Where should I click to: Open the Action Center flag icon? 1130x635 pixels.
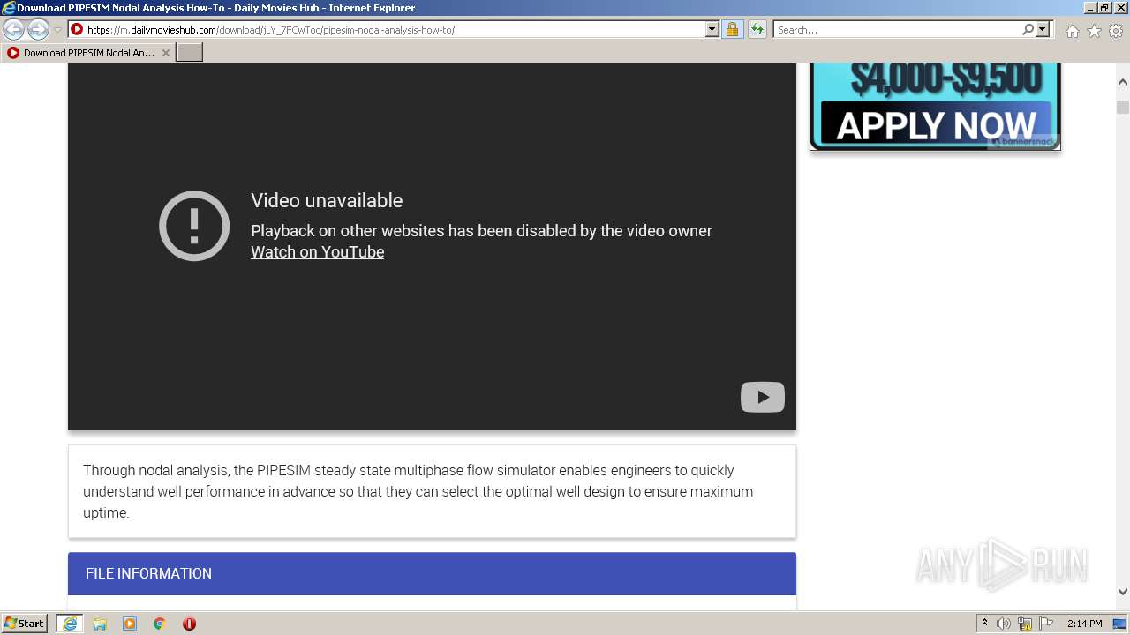1046,624
